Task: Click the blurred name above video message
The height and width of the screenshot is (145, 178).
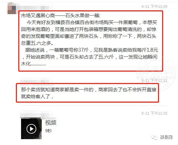Action: 36,114
